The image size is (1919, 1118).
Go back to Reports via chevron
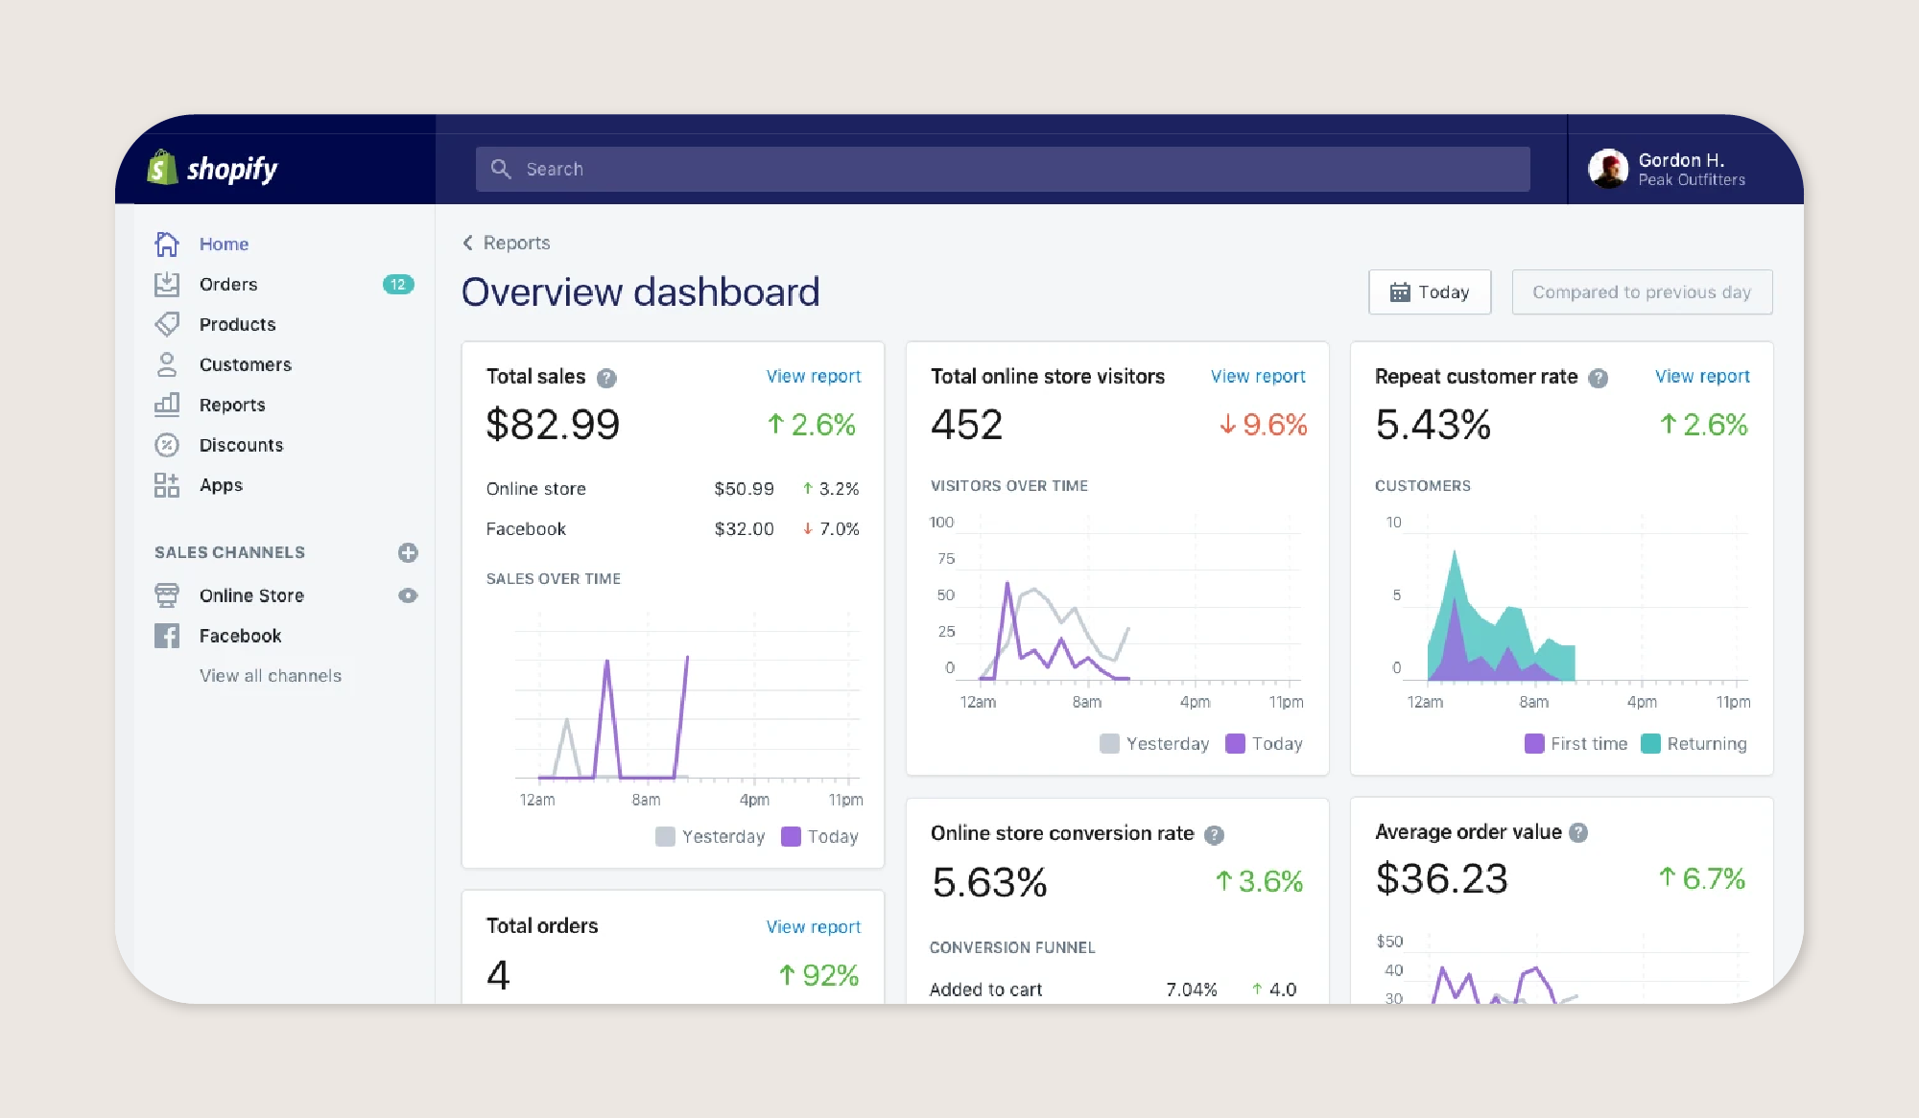[x=468, y=244]
